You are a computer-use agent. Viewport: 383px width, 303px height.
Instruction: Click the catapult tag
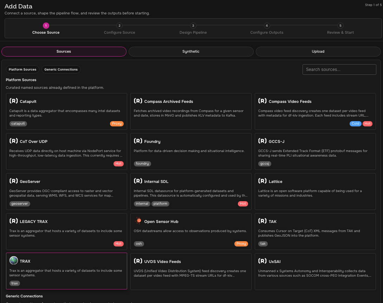pyautogui.click(x=18, y=124)
